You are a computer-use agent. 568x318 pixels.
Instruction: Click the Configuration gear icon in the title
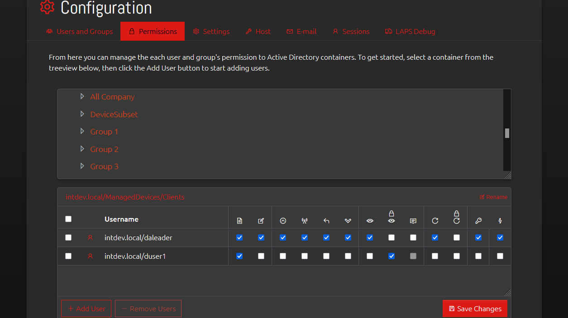click(x=47, y=7)
